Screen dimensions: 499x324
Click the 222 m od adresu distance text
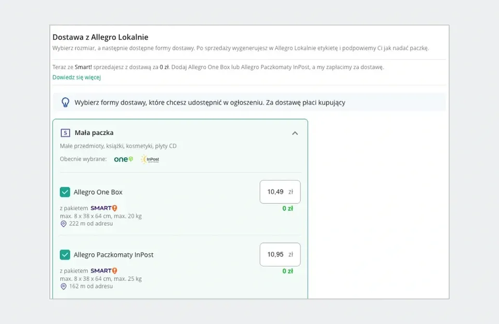click(x=91, y=224)
